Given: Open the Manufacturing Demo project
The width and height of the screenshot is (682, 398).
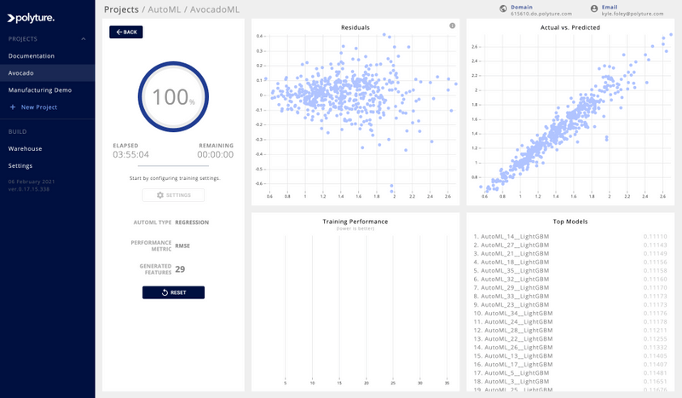Looking at the screenshot, I should click(x=40, y=90).
